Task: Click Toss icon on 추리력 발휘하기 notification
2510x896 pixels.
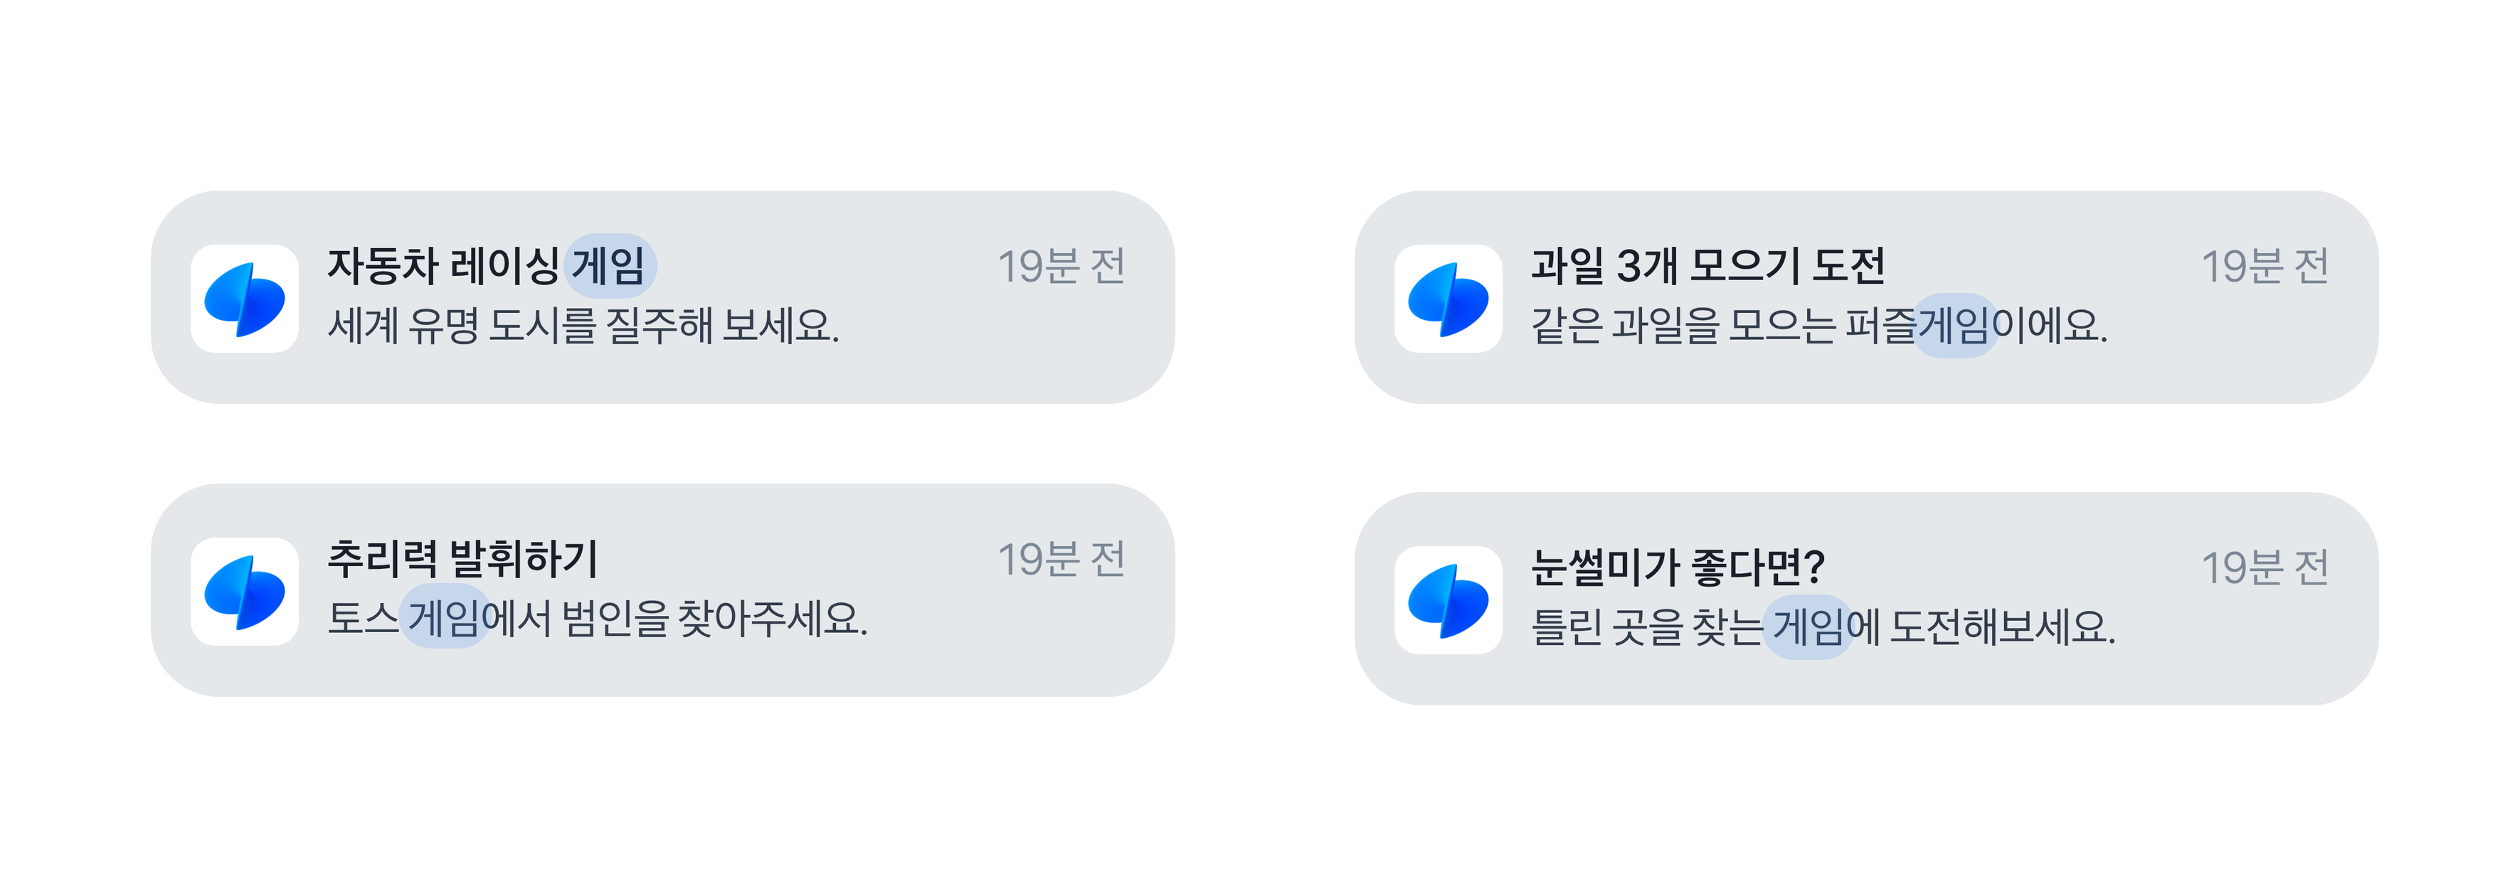Action: pos(245,592)
